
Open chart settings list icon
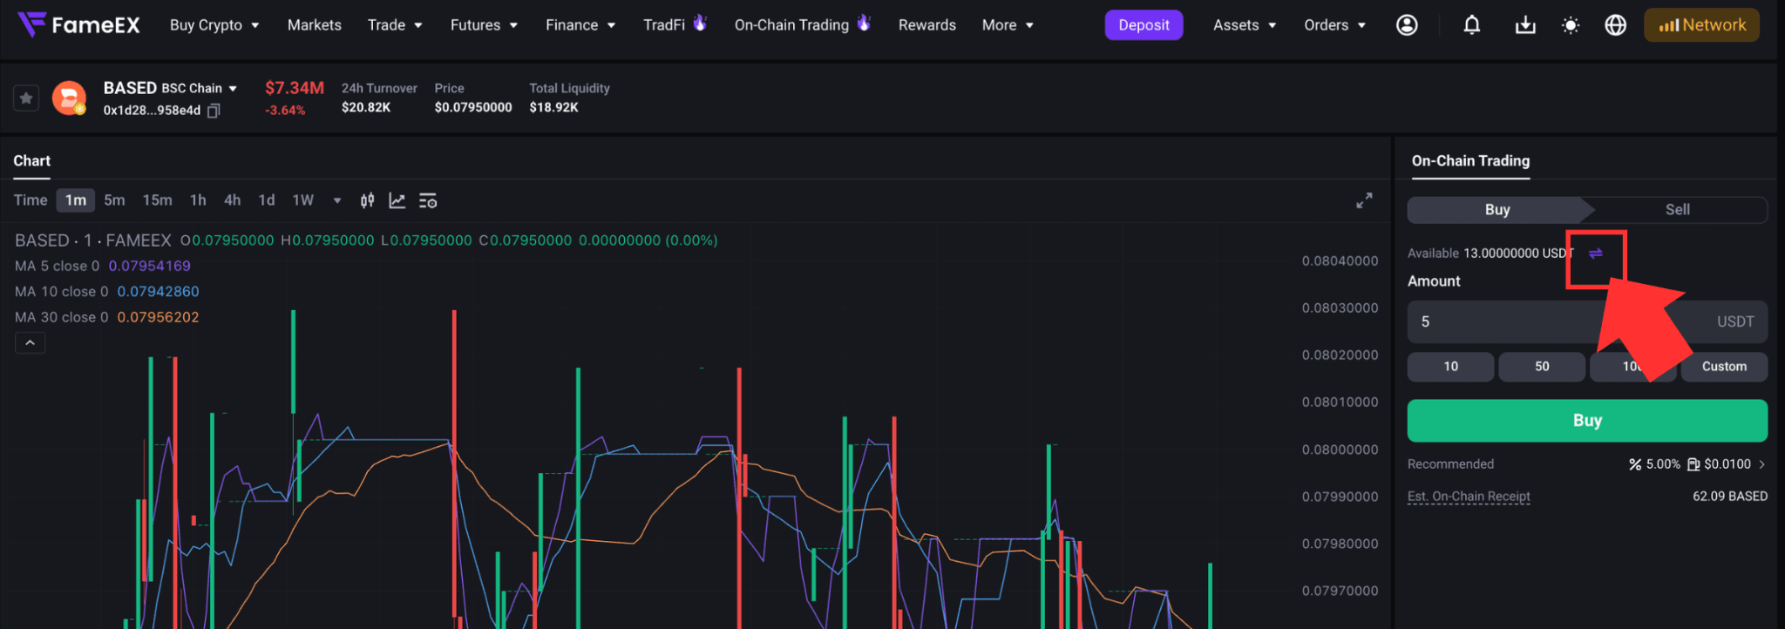pos(428,200)
